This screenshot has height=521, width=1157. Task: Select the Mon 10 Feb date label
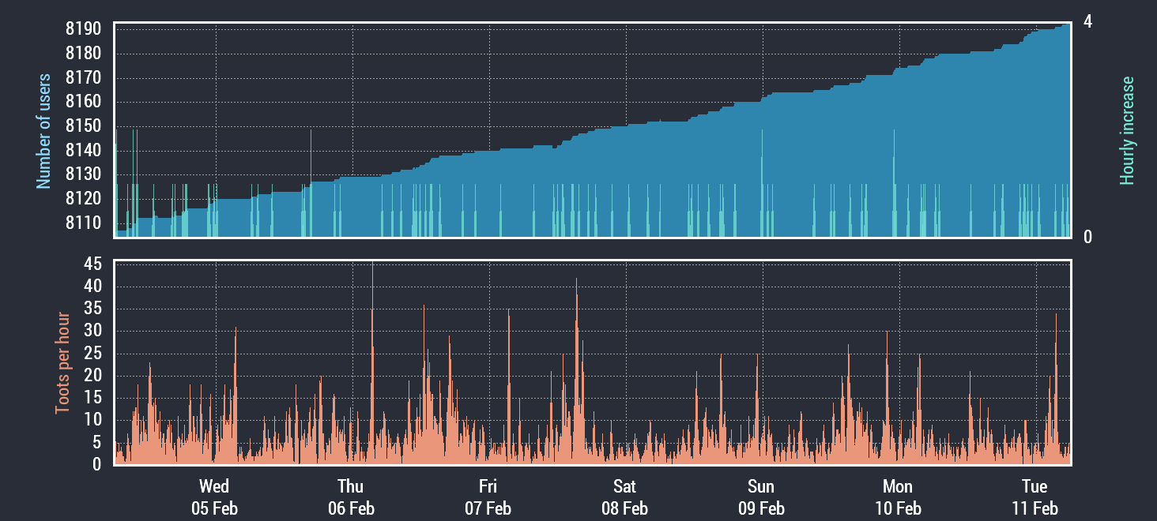pyautogui.click(x=898, y=497)
